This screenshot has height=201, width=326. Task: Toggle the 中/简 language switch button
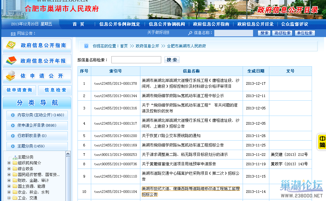tap(322, 142)
